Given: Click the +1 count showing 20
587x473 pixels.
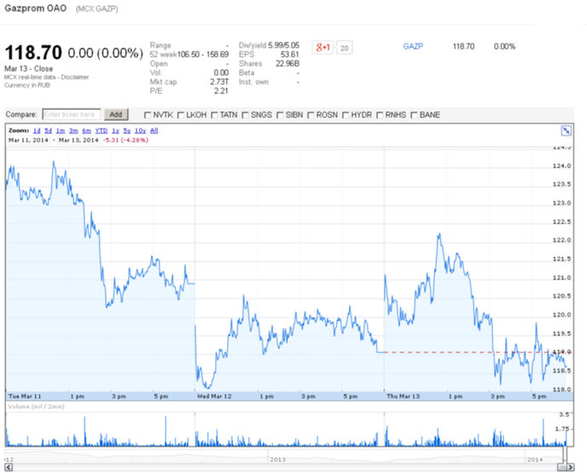Looking at the screenshot, I should [x=345, y=48].
